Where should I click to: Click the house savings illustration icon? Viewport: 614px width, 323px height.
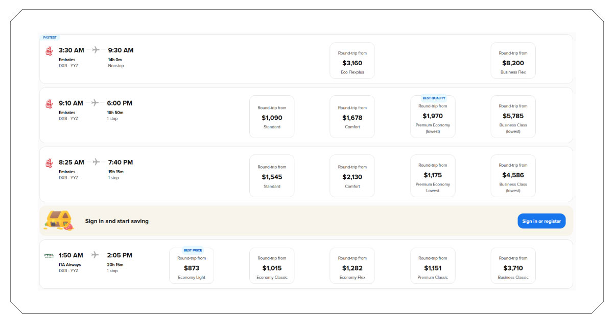click(x=59, y=221)
